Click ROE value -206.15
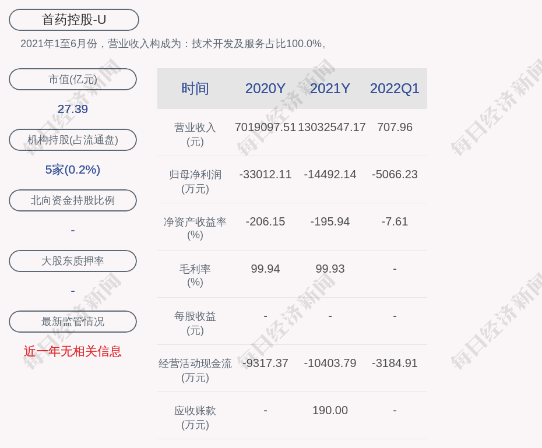 265,221
